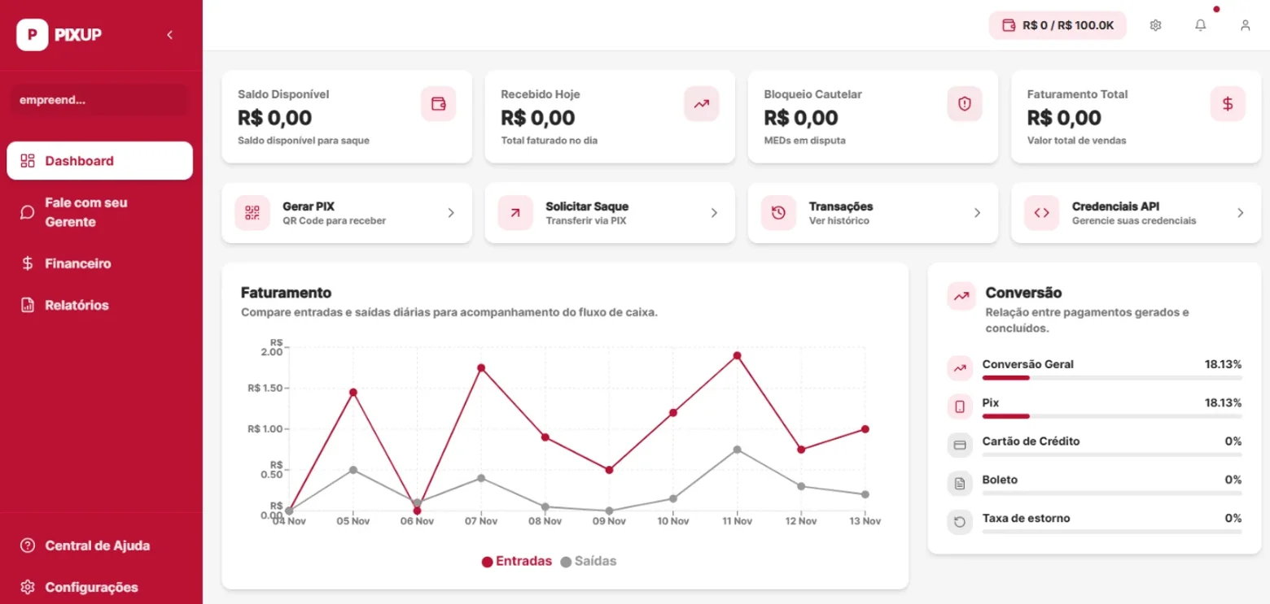Click the code brackets icon for Credenciais API
Screen dimensions: 1270x604
point(1041,213)
